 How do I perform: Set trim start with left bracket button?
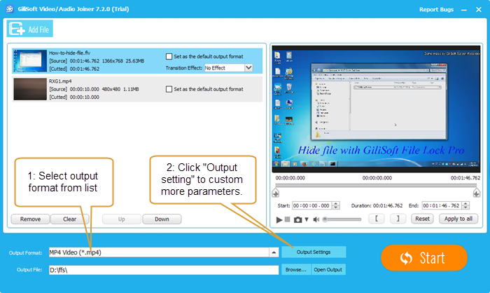click(x=376, y=219)
